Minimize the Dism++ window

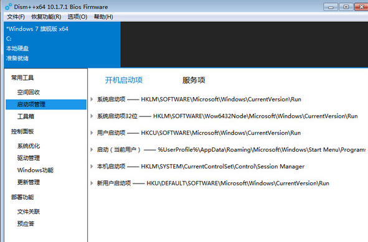pos(331,7)
